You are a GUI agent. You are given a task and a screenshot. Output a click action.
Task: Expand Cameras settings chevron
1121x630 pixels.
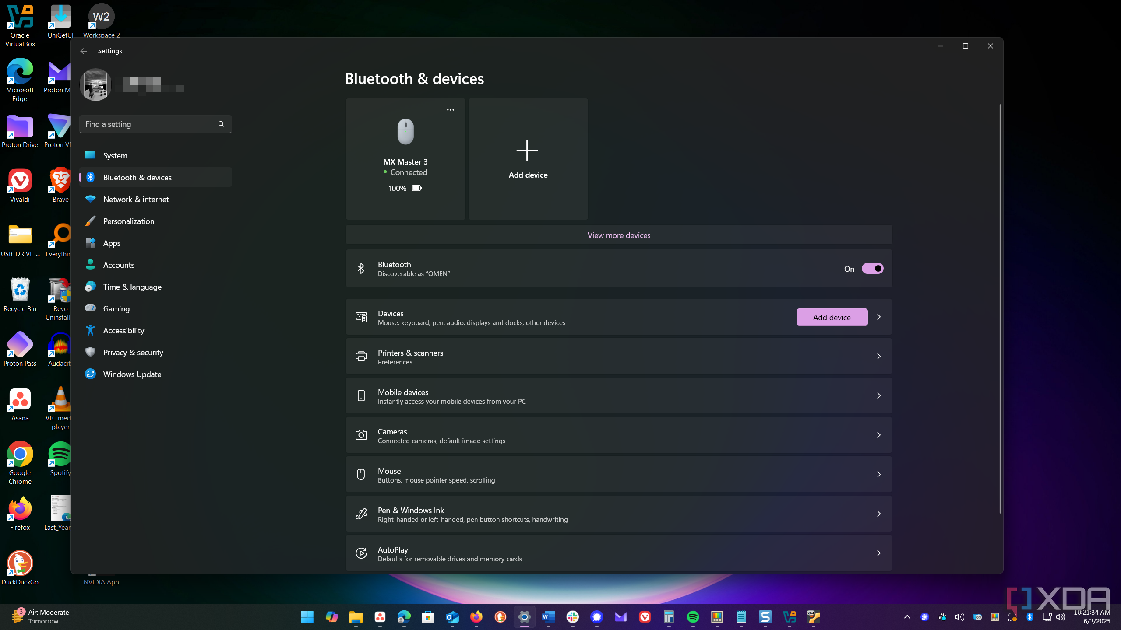pos(878,435)
